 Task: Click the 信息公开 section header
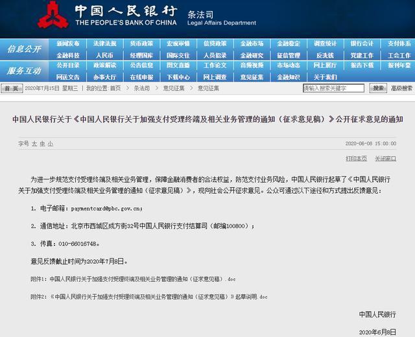[x=24, y=49]
